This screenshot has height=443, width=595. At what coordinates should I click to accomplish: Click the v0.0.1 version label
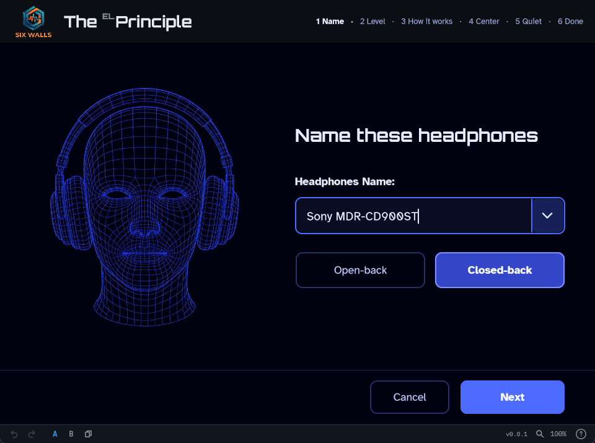point(516,434)
